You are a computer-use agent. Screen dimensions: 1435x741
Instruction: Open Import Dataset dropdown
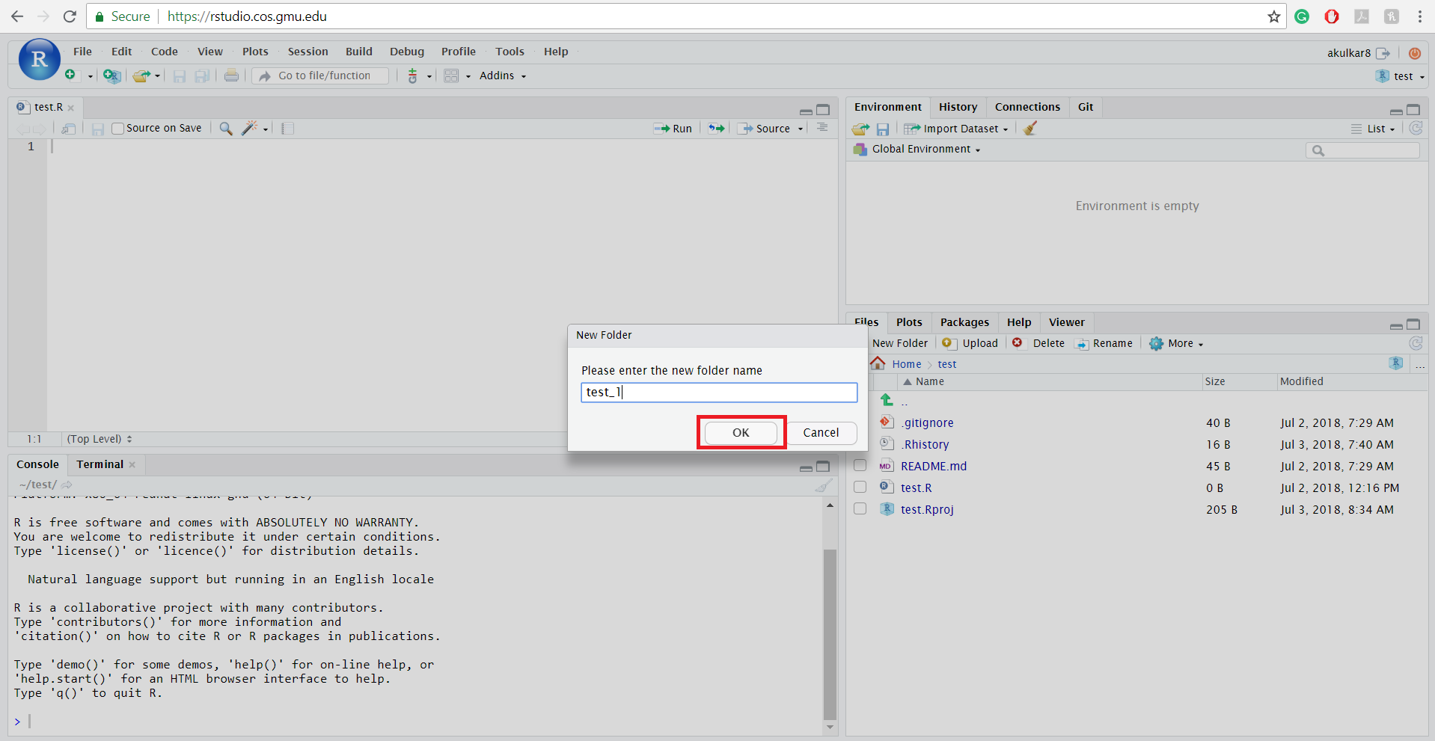(x=955, y=129)
